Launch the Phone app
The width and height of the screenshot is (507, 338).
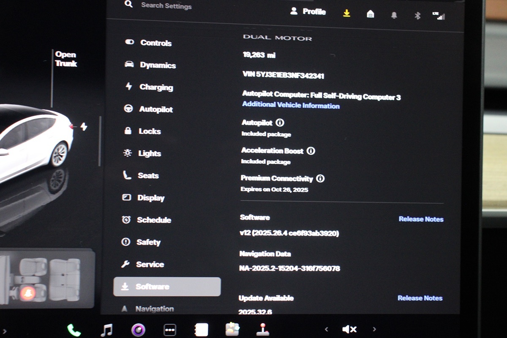click(74, 330)
